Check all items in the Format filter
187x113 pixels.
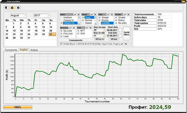[125, 14]
